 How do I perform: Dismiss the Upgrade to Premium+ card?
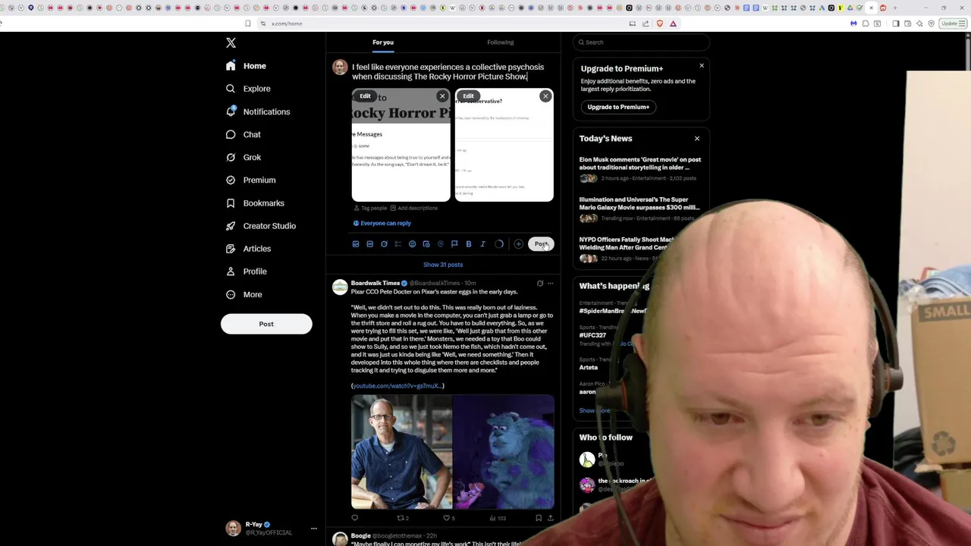point(702,66)
